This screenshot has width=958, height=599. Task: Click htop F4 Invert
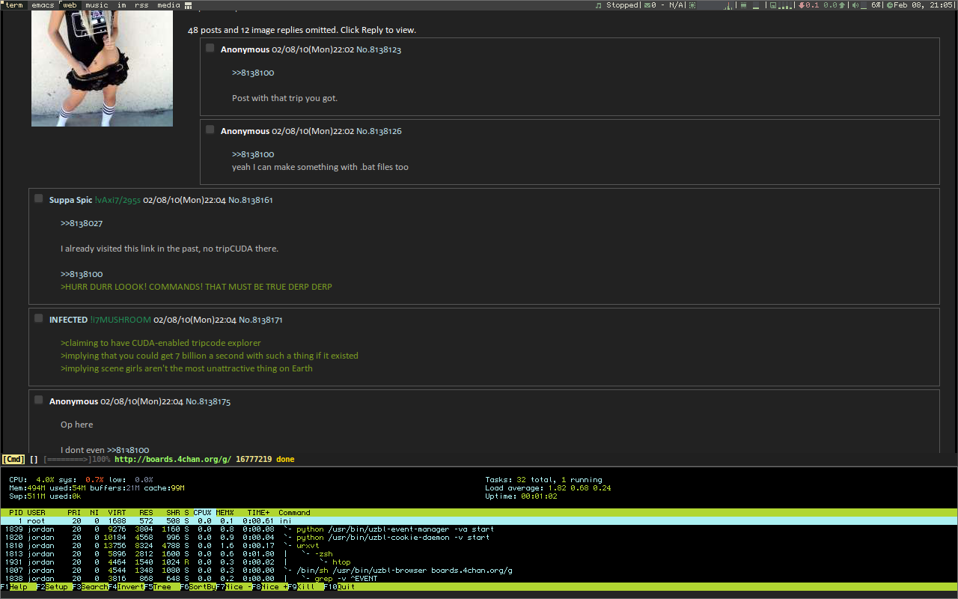click(x=126, y=587)
